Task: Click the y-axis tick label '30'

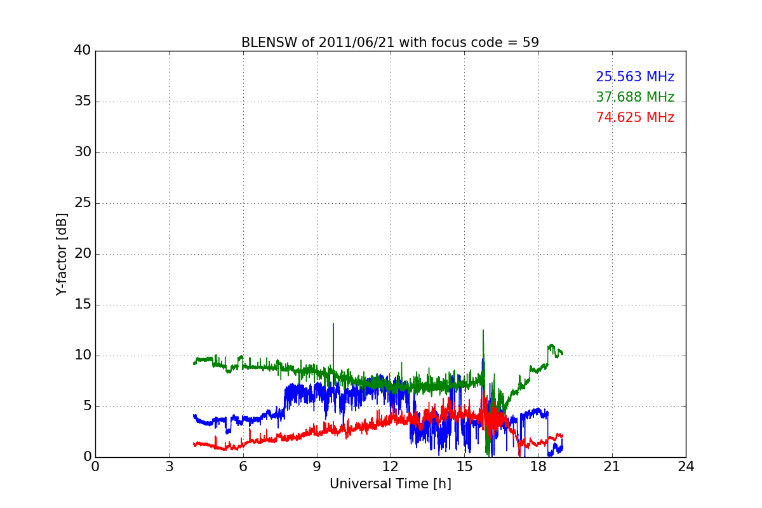Action: pyautogui.click(x=83, y=152)
